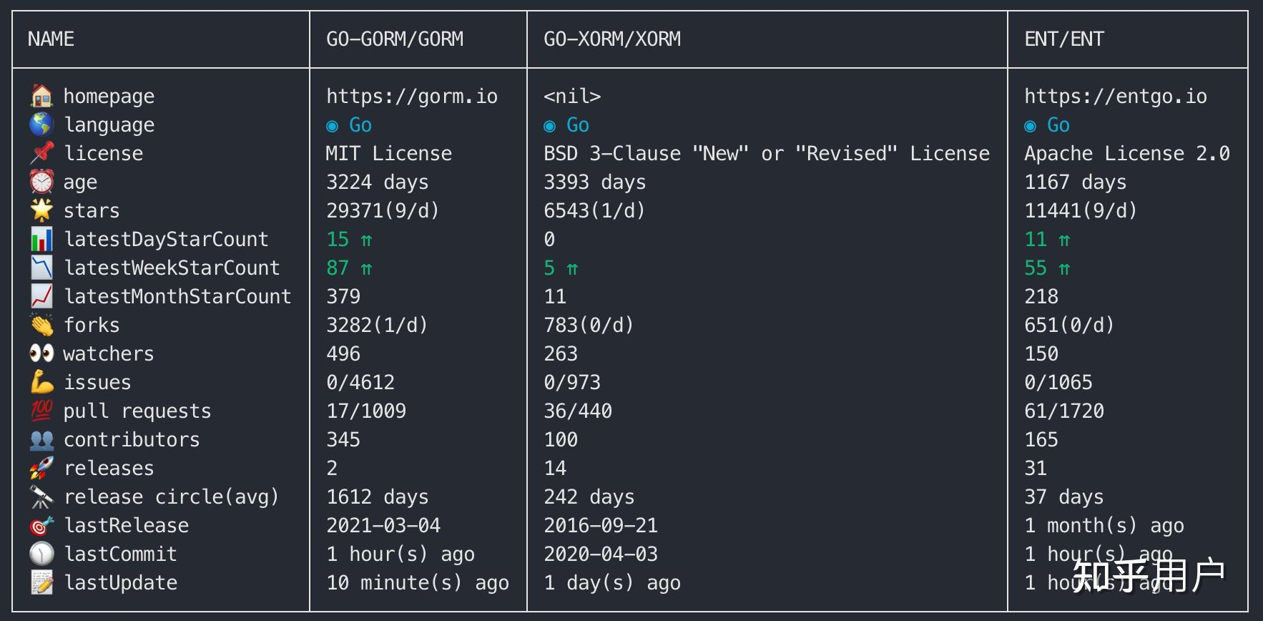Open the https://gorm.io homepage link

click(412, 96)
